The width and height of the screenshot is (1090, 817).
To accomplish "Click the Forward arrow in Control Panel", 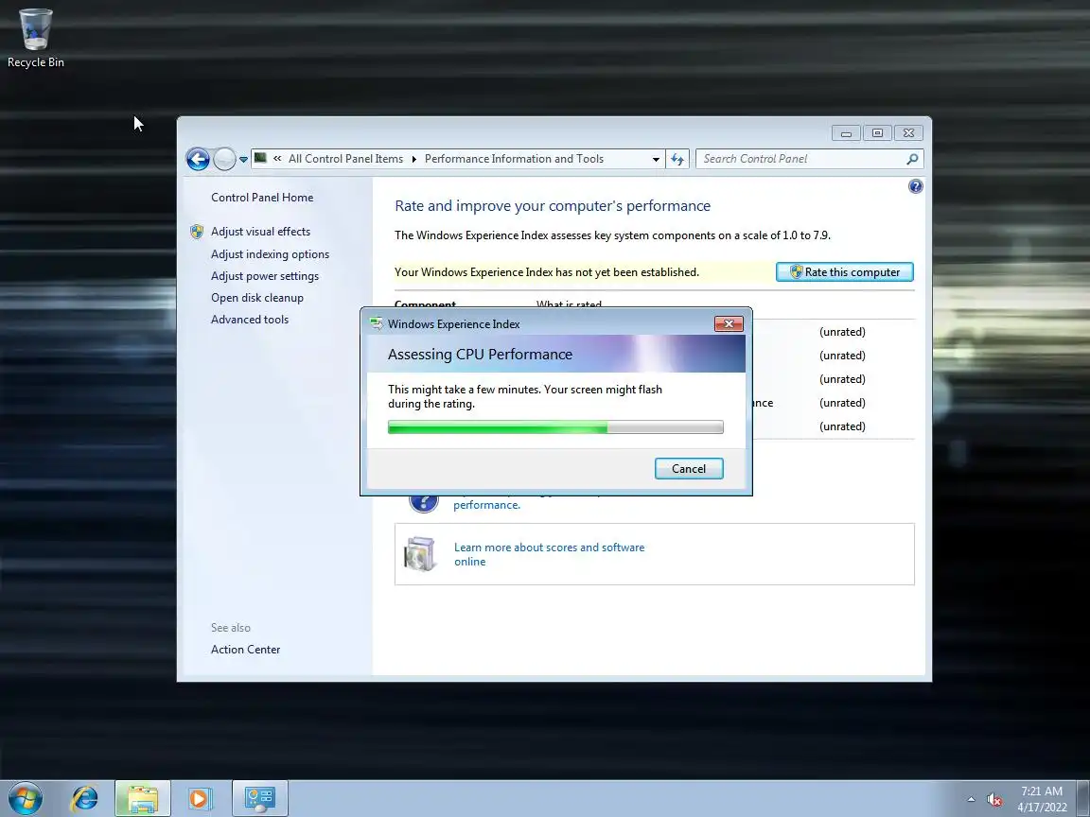I will point(224,159).
